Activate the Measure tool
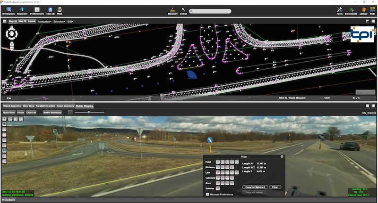The image size is (378, 203). tap(172, 11)
